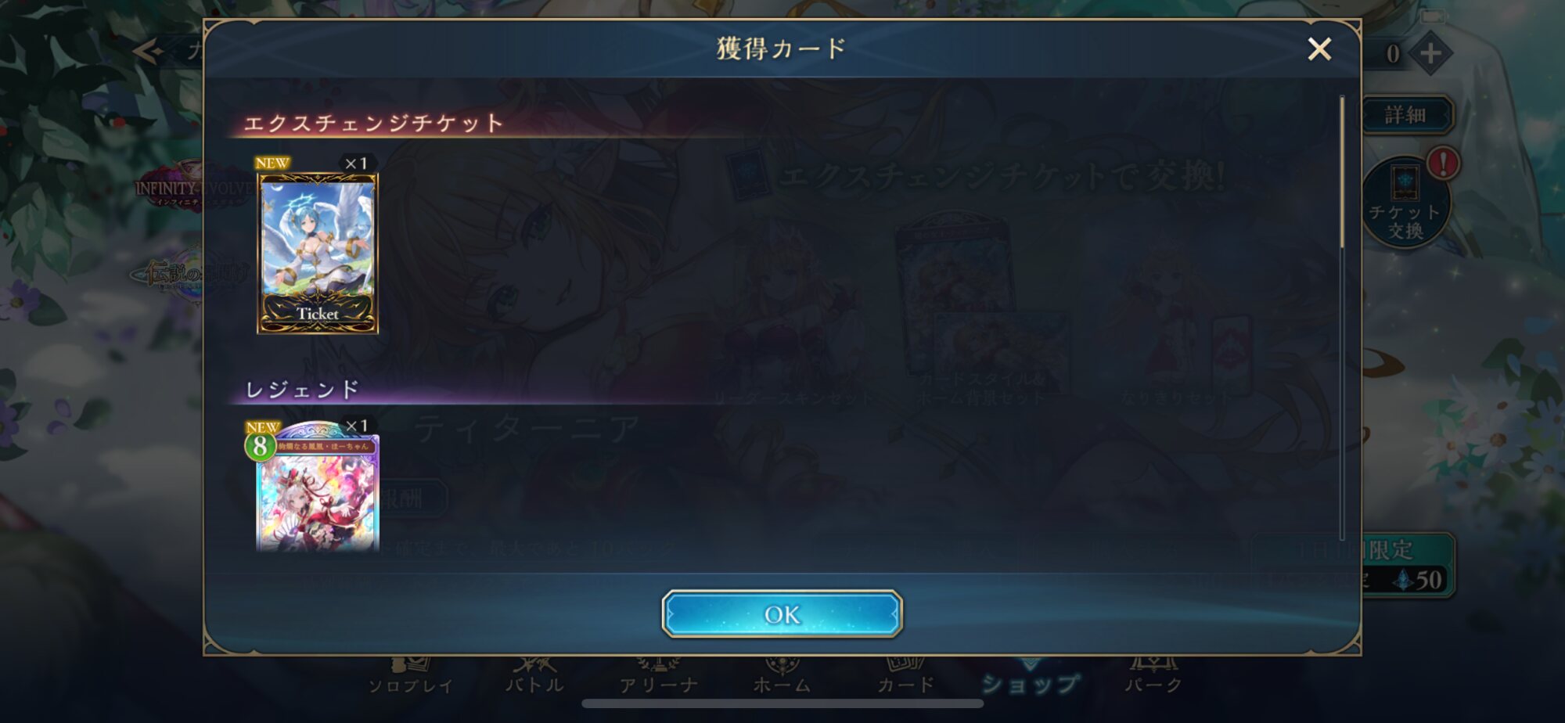
Task: Close the 獲得カード dialog with X
Action: 1319,49
